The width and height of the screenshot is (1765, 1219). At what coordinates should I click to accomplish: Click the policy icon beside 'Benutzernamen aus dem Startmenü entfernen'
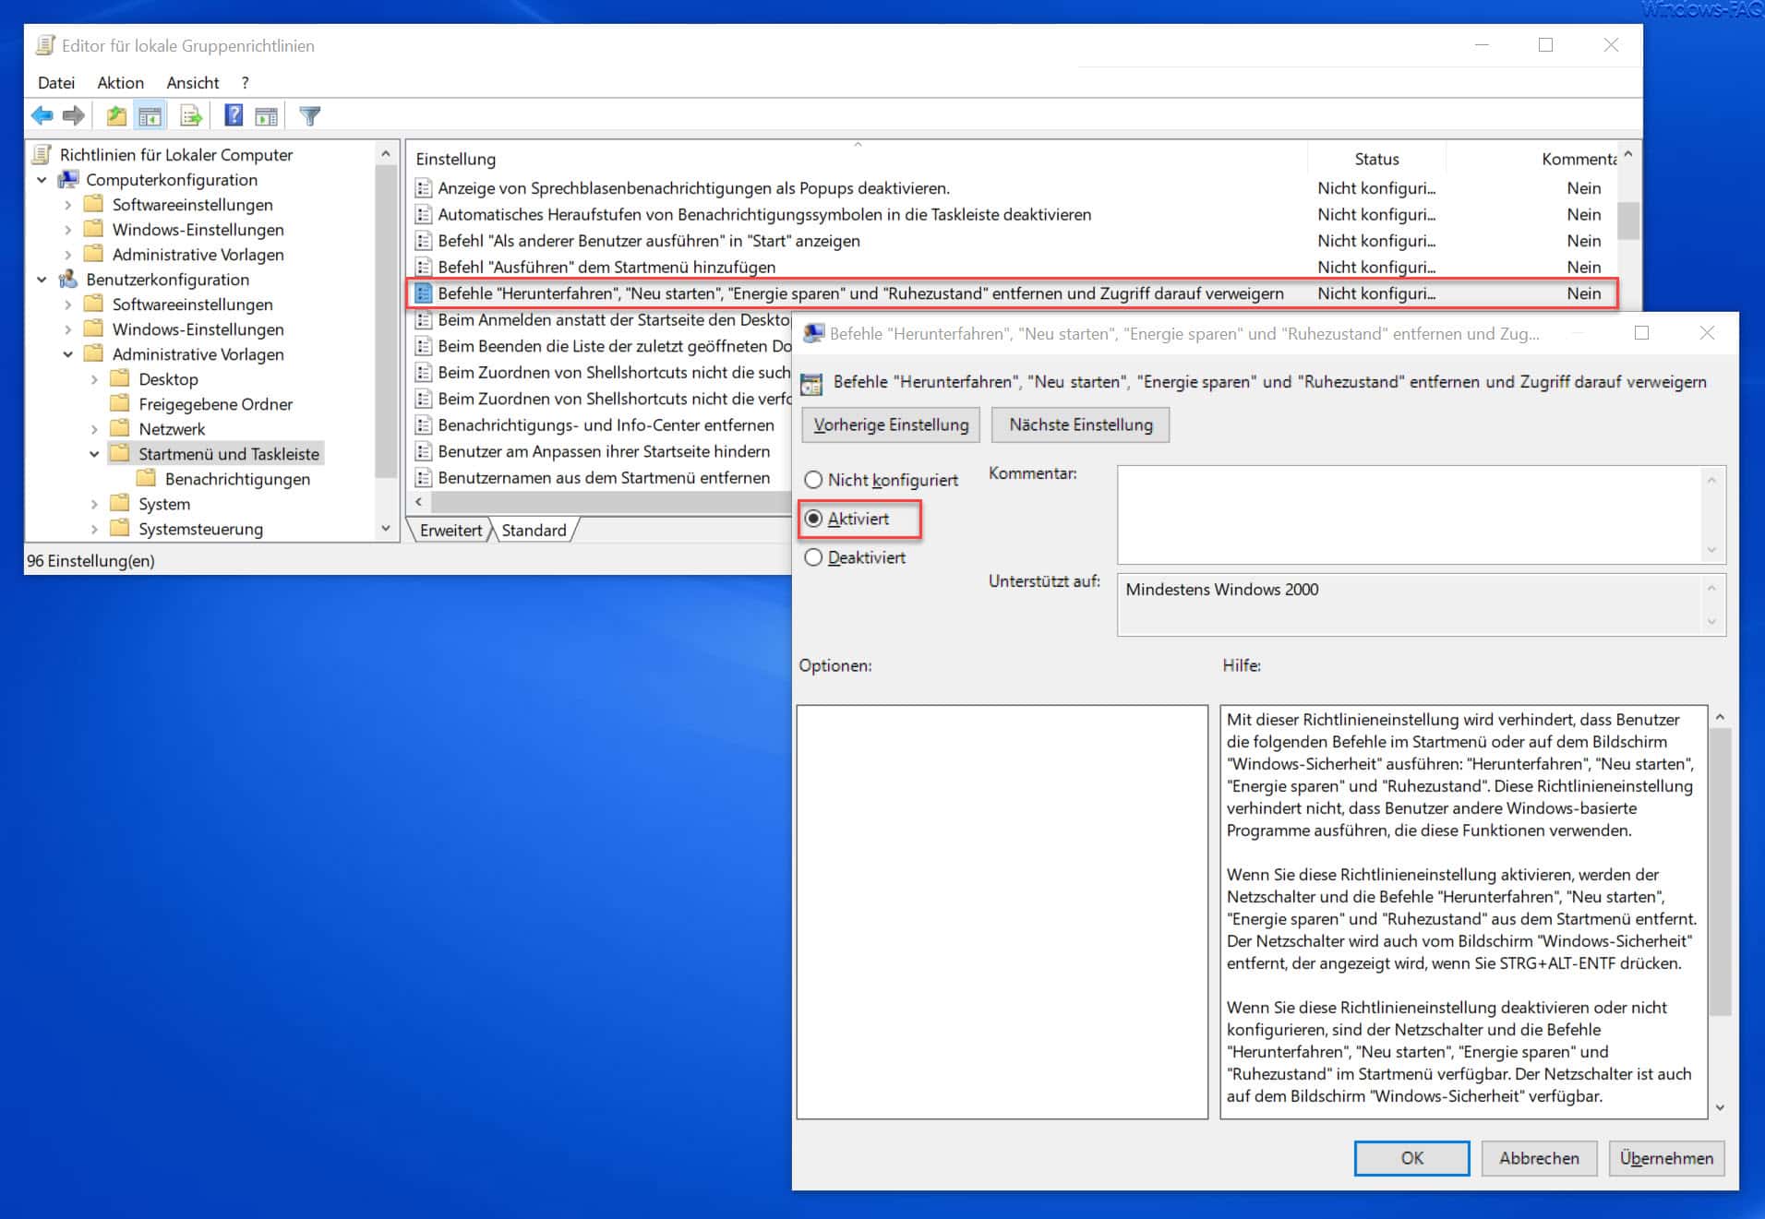424,478
